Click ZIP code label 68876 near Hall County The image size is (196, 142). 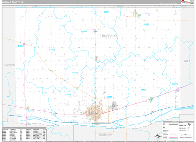tap(175, 84)
